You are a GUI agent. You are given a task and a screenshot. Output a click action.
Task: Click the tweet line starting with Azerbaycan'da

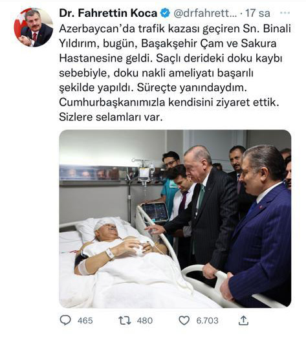tap(175, 28)
